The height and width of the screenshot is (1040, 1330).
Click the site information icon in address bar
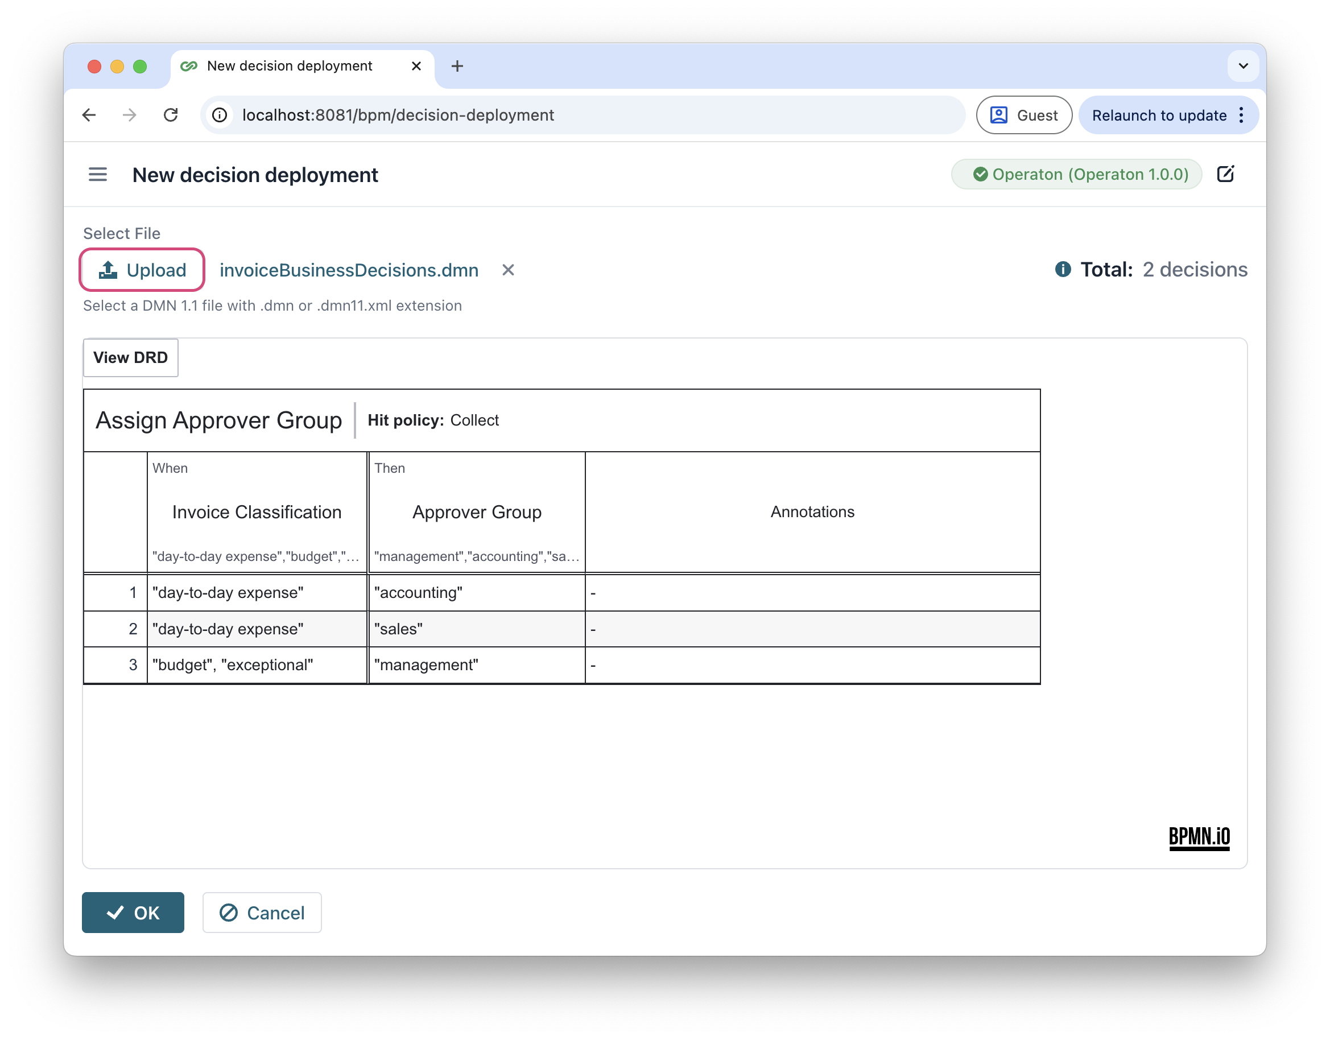pos(220,115)
